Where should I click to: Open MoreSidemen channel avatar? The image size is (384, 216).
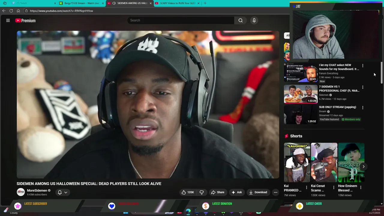point(21,192)
